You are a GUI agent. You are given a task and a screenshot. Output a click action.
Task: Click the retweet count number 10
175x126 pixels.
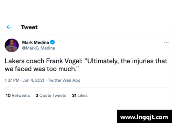tap(8, 95)
